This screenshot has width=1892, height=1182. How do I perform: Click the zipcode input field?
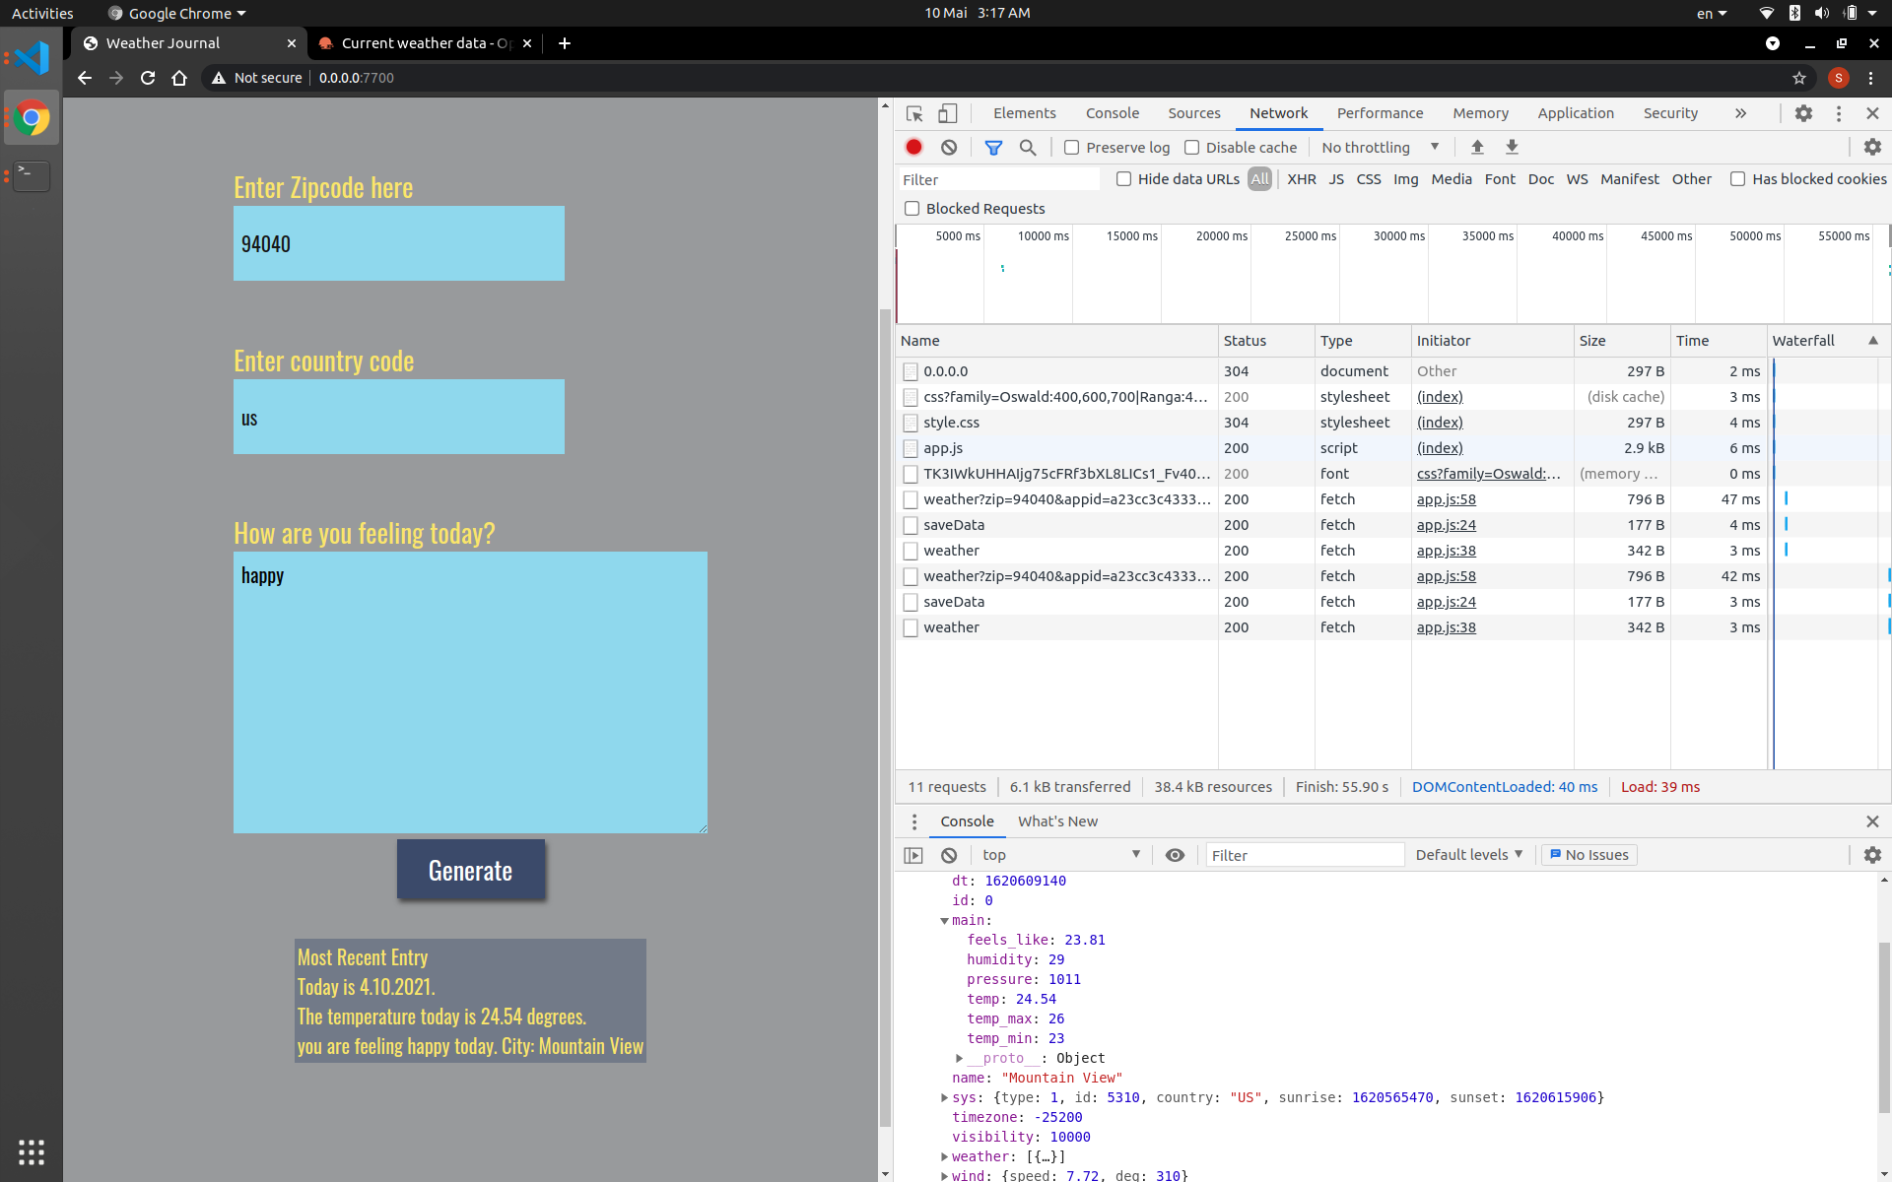coord(396,242)
